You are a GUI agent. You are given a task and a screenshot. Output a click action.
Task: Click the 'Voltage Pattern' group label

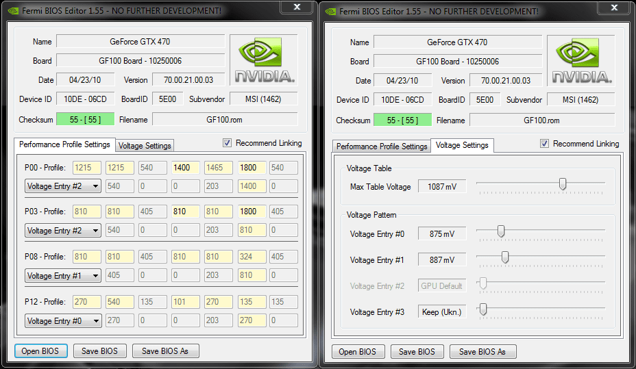371,215
